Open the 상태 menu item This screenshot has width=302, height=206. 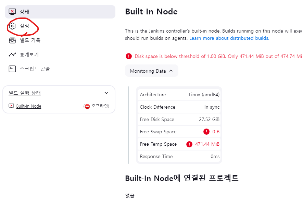point(60,12)
